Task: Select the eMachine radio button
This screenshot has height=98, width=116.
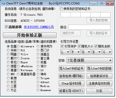Action: (18, 66)
